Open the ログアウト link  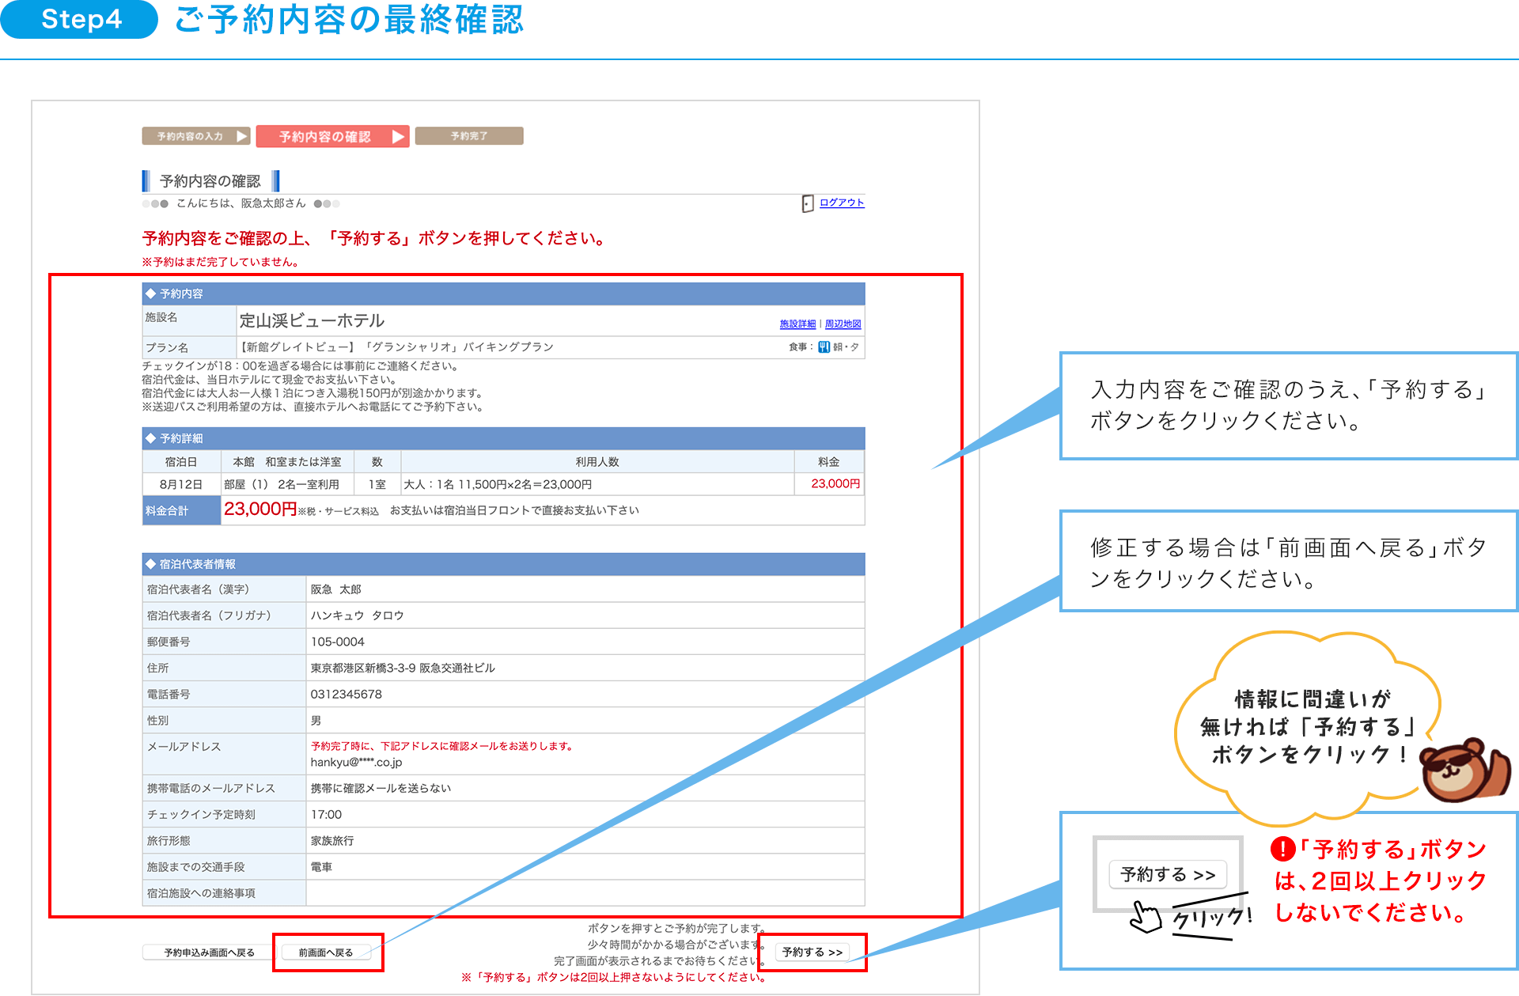(842, 203)
